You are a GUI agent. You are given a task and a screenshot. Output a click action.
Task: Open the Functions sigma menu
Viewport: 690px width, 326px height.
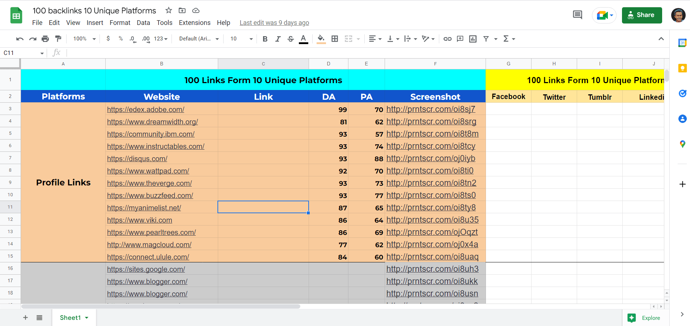[509, 39]
